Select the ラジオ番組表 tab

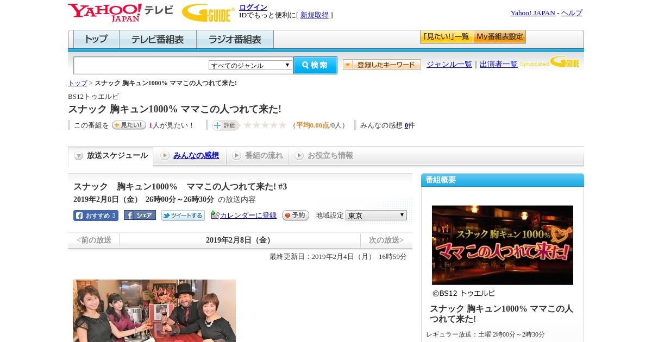[x=235, y=40]
